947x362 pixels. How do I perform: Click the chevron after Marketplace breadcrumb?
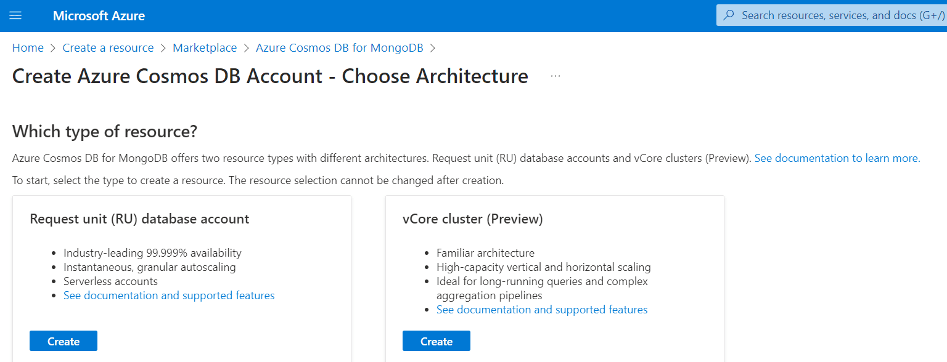[x=246, y=48]
